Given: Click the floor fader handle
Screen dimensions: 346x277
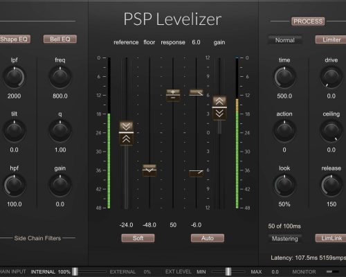Looking at the screenshot, I should pyautogui.click(x=149, y=170).
